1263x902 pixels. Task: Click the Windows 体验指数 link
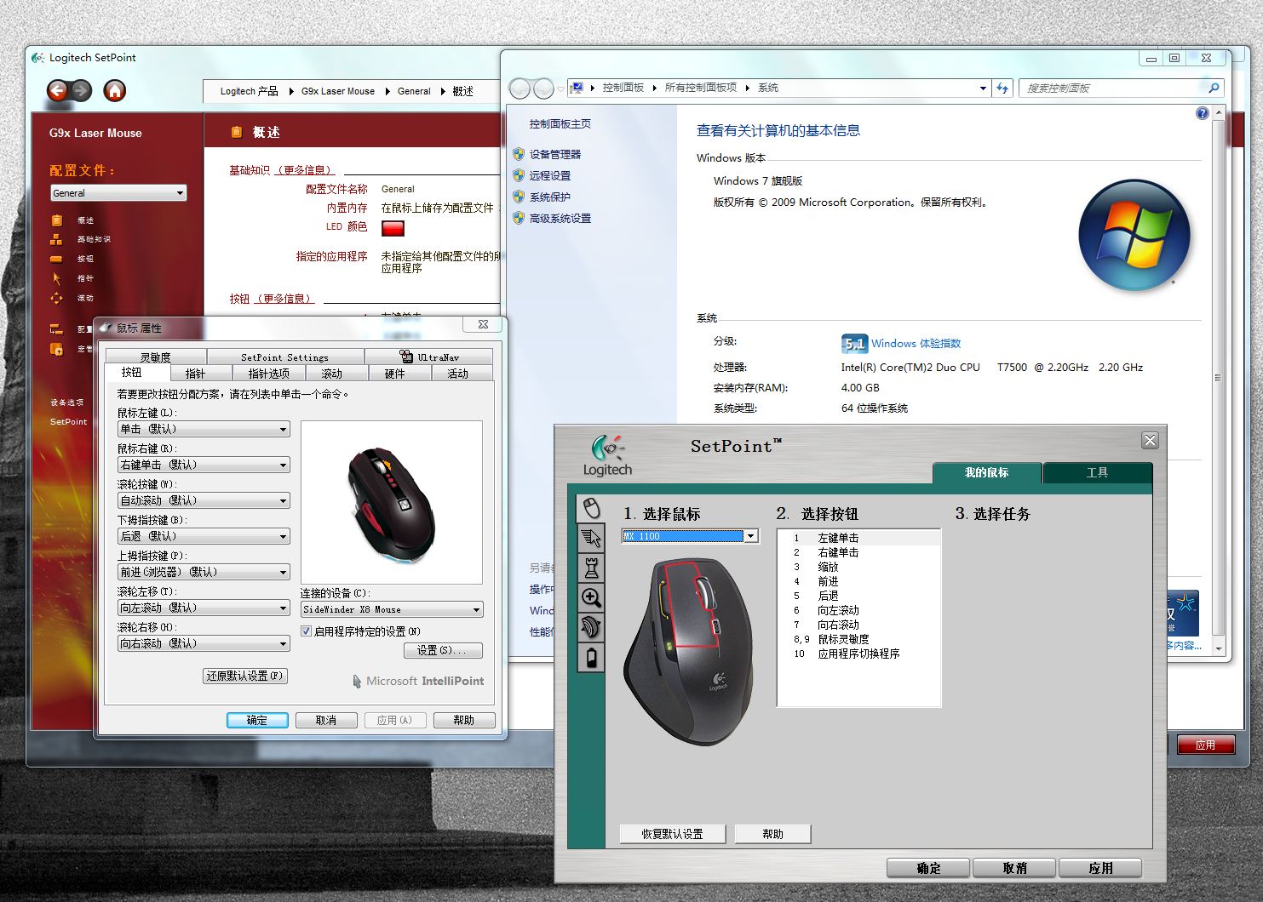click(916, 344)
